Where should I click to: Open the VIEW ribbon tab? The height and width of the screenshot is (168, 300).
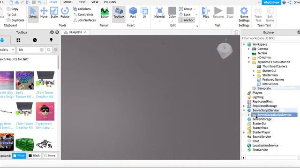(x=95, y=2)
